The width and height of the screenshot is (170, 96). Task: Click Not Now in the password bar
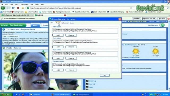click(162, 18)
